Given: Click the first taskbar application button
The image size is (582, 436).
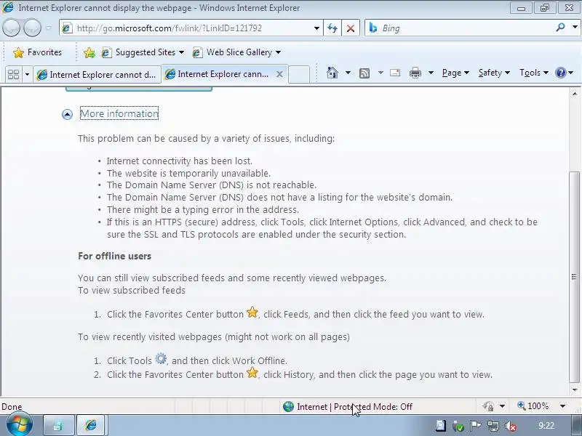Looking at the screenshot, I should (x=58, y=426).
